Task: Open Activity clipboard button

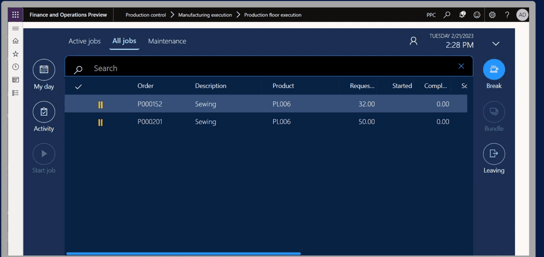Action: coord(44,112)
